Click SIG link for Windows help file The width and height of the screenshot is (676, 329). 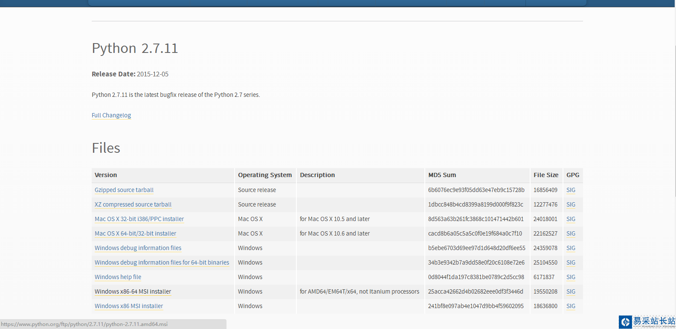tap(571, 277)
